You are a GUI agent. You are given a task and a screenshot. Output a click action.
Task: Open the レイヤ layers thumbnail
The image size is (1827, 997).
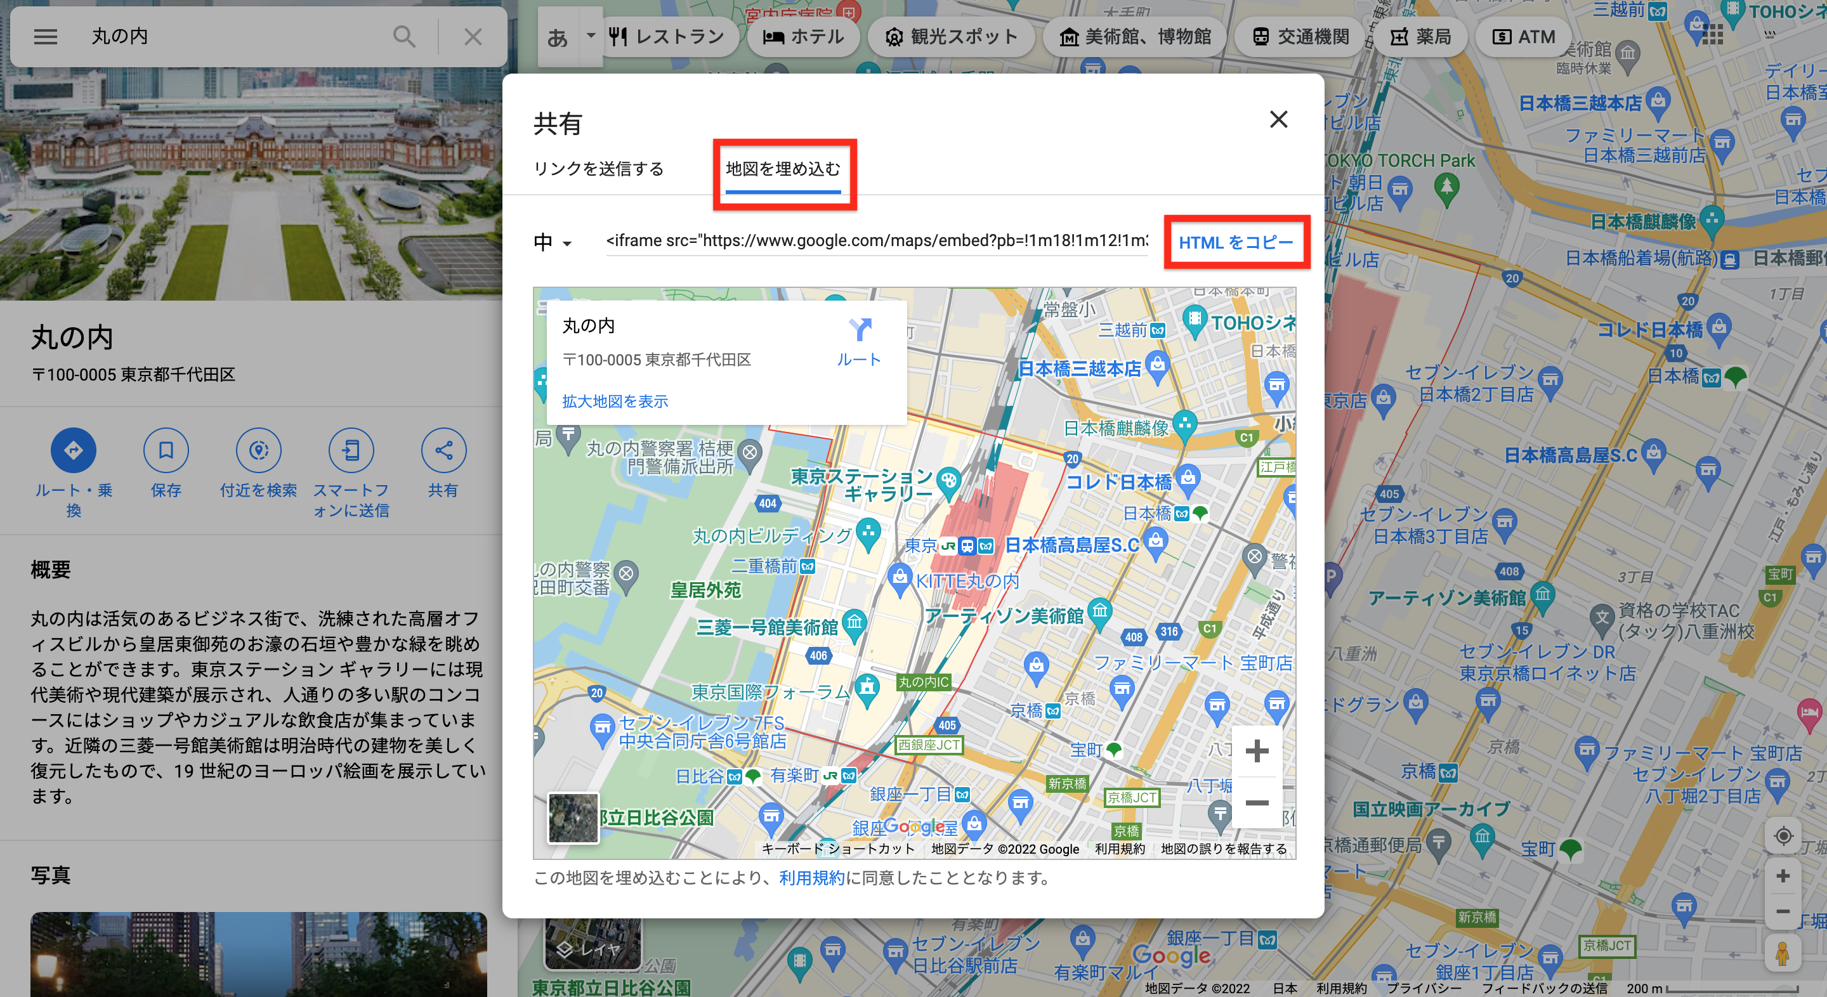(593, 944)
